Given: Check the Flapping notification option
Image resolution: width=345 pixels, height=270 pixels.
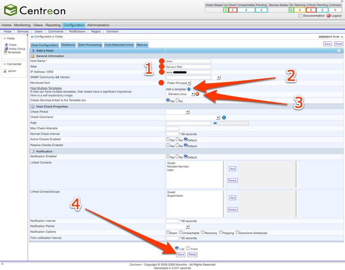Looking at the screenshot, I should click(221, 232).
